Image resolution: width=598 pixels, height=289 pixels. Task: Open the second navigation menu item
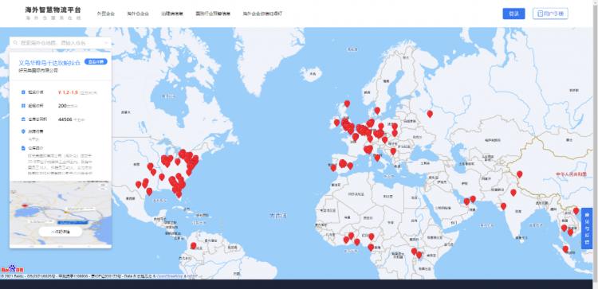tap(138, 14)
